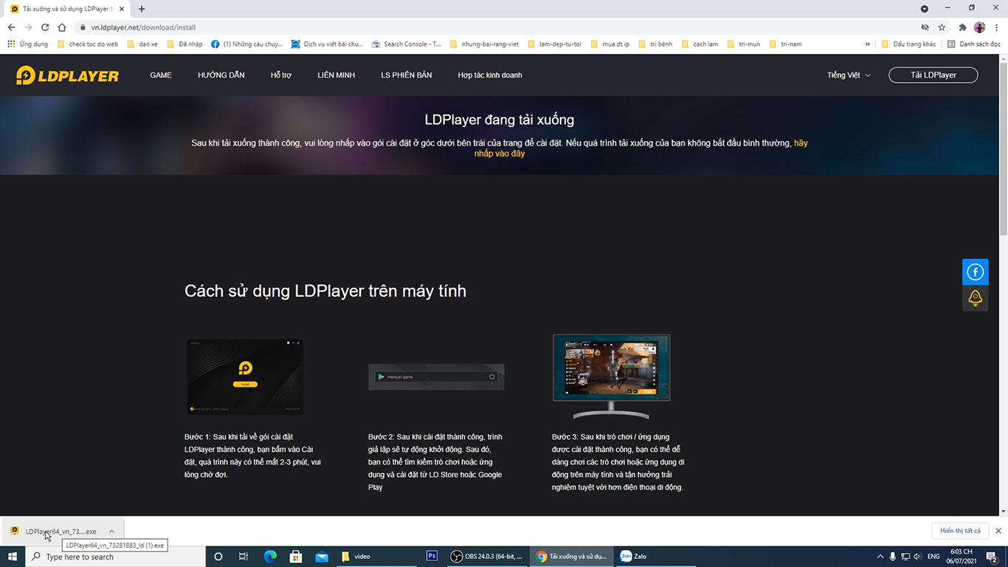The height and width of the screenshot is (567, 1008).
Task: Reload the page
Action: point(45,27)
